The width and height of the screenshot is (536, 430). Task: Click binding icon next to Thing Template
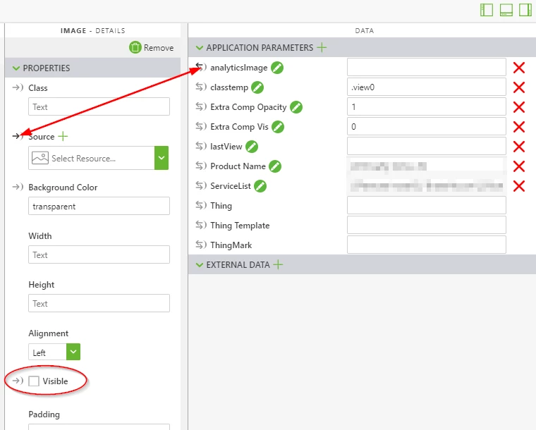(x=201, y=225)
